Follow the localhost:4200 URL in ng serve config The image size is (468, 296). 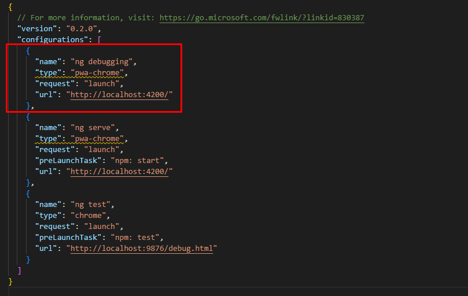[119, 171]
